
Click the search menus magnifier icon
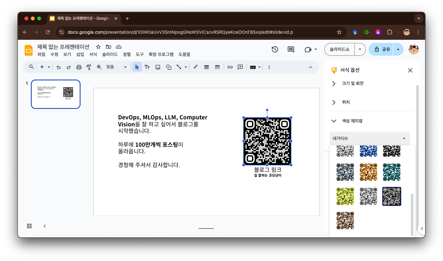[31, 67]
